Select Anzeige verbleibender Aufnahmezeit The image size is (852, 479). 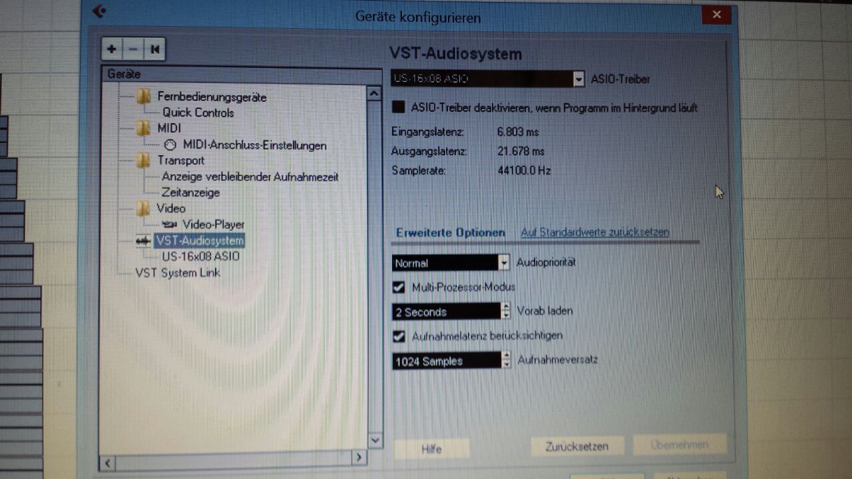[x=250, y=177]
